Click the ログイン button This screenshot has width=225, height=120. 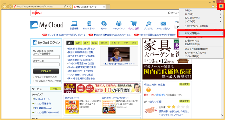(x=46, y=71)
